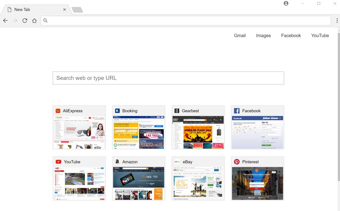
Task: Open the Pinterest page thumbnail
Action: 258,183
